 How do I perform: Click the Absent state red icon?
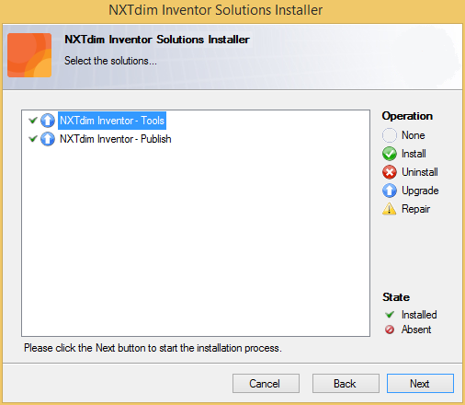tap(390, 330)
